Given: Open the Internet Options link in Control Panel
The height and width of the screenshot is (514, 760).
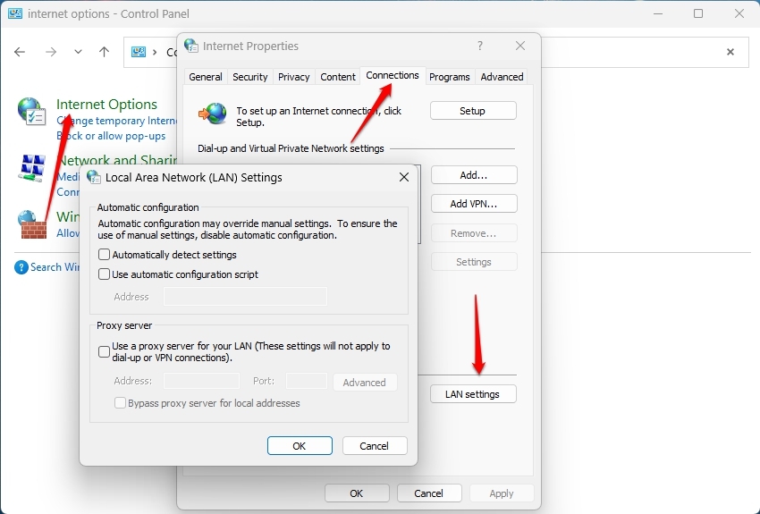Looking at the screenshot, I should 106,105.
